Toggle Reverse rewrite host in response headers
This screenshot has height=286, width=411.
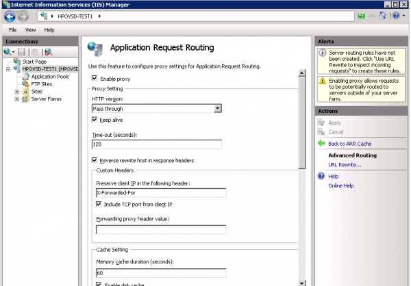coord(95,160)
